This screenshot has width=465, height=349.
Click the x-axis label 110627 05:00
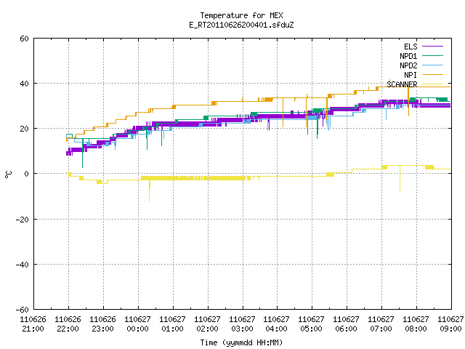coord(311,324)
